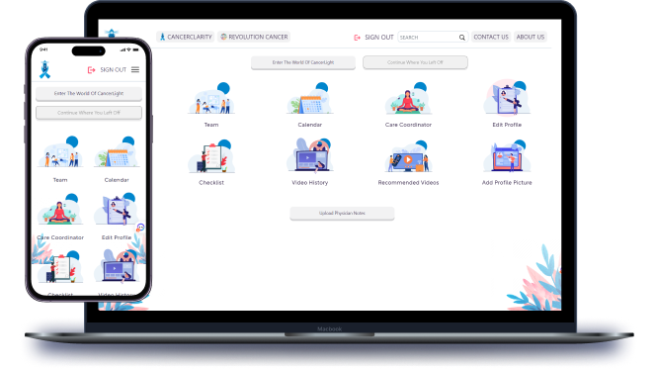
Task: Open the hamburger menu on the phone
Action: tap(135, 69)
